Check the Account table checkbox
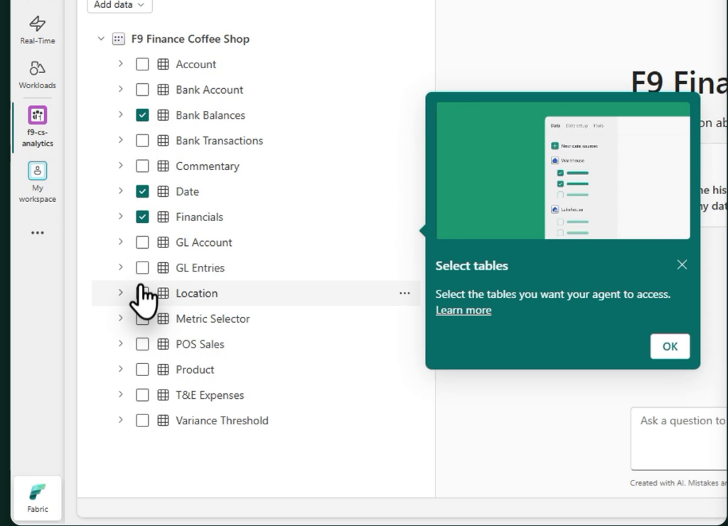728x526 pixels. (142, 64)
